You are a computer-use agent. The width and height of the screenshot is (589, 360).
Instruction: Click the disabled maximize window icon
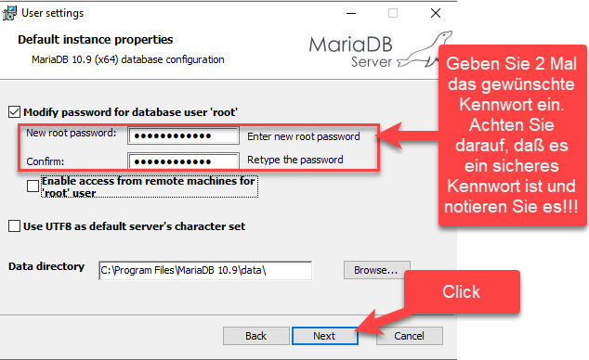pyautogui.click(x=393, y=14)
